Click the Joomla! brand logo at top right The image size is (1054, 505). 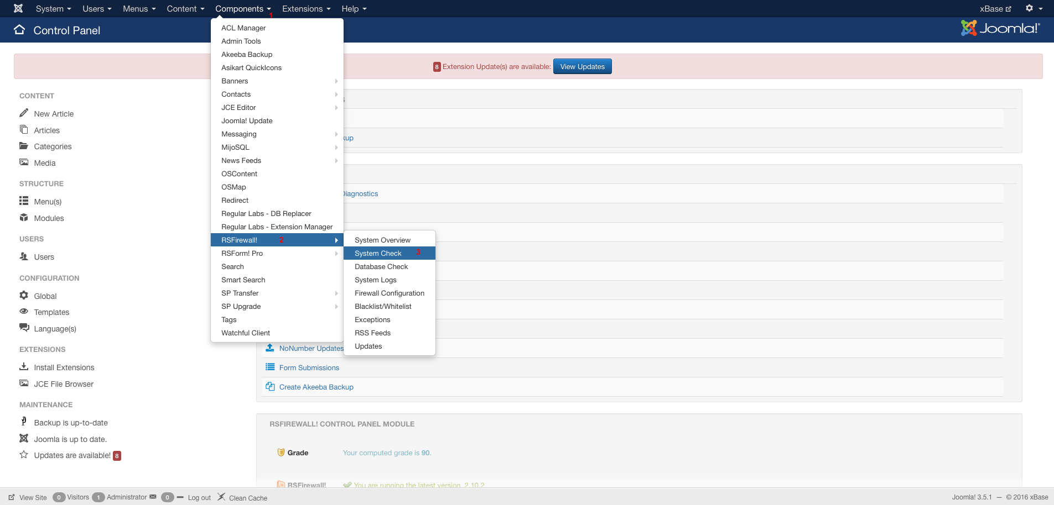(1000, 28)
